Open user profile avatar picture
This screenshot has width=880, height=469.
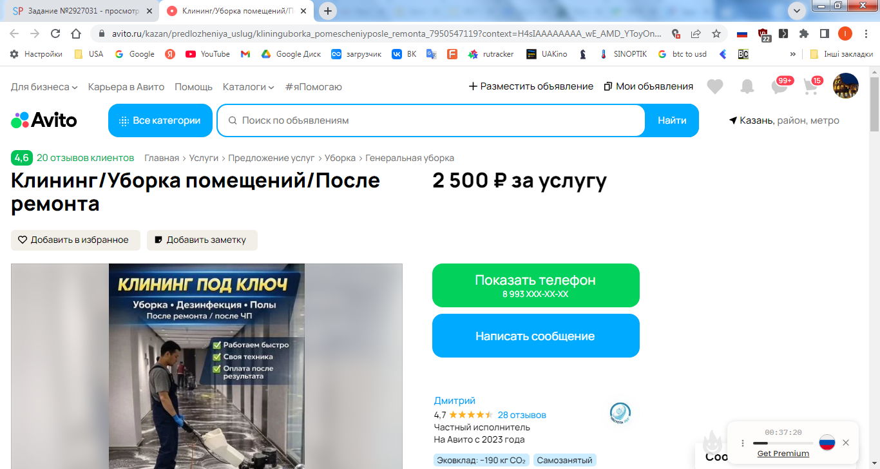coord(846,86)
